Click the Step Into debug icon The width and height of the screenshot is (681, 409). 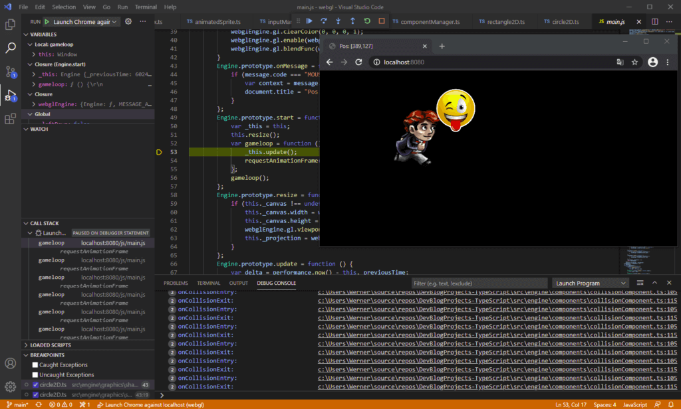(339, 21)
